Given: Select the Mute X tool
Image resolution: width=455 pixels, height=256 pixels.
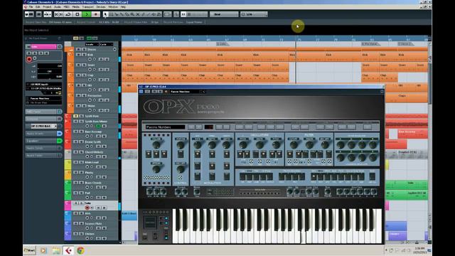Looking at the screenshot, I should (x=138, y=14).
